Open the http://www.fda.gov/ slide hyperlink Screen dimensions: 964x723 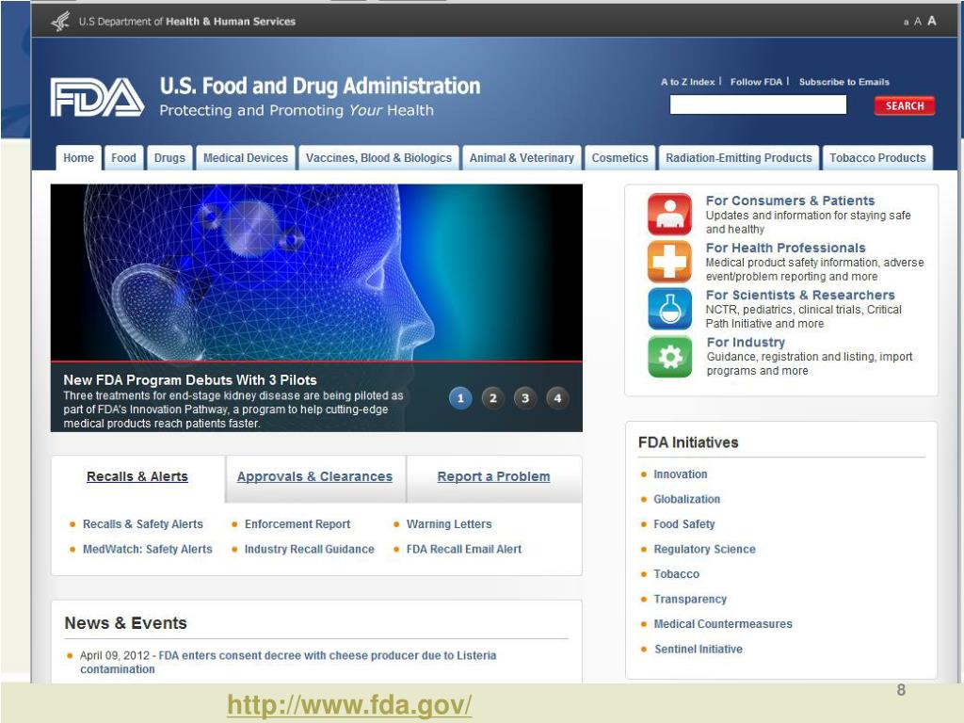click(x=349, y=704)
